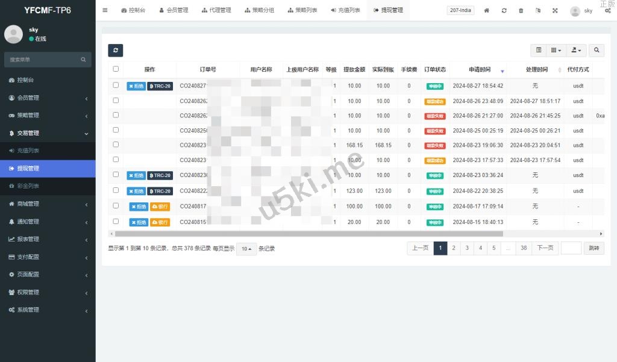Click the home icon in top bar
This screenshot has height=362, width=617.
coord(487,11)
